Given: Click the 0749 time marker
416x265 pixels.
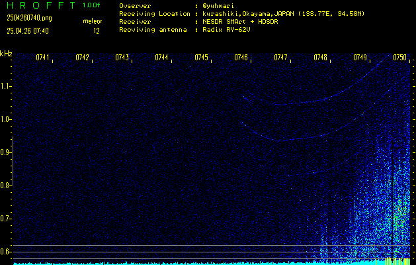Looking at the screenshot, I should pyautogui.click(x=360, y=57).
